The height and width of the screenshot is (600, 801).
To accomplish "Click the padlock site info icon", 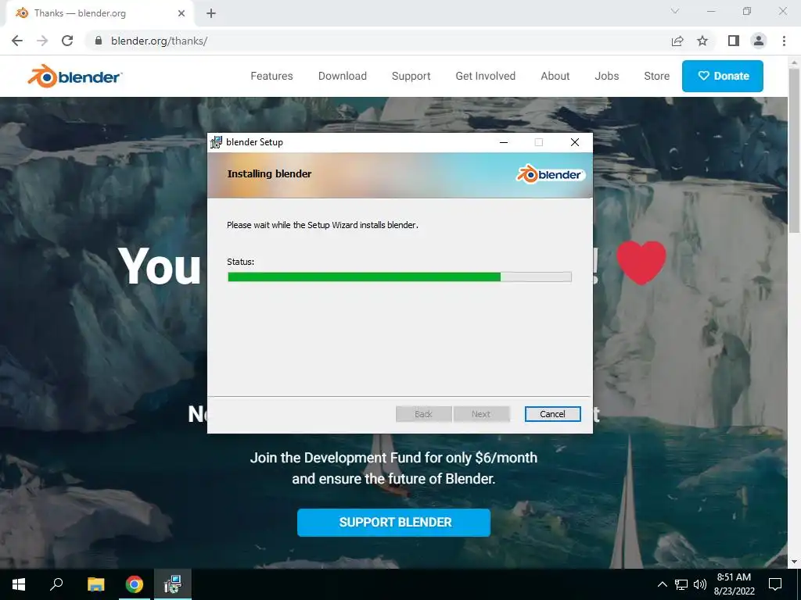I will 99,41.
